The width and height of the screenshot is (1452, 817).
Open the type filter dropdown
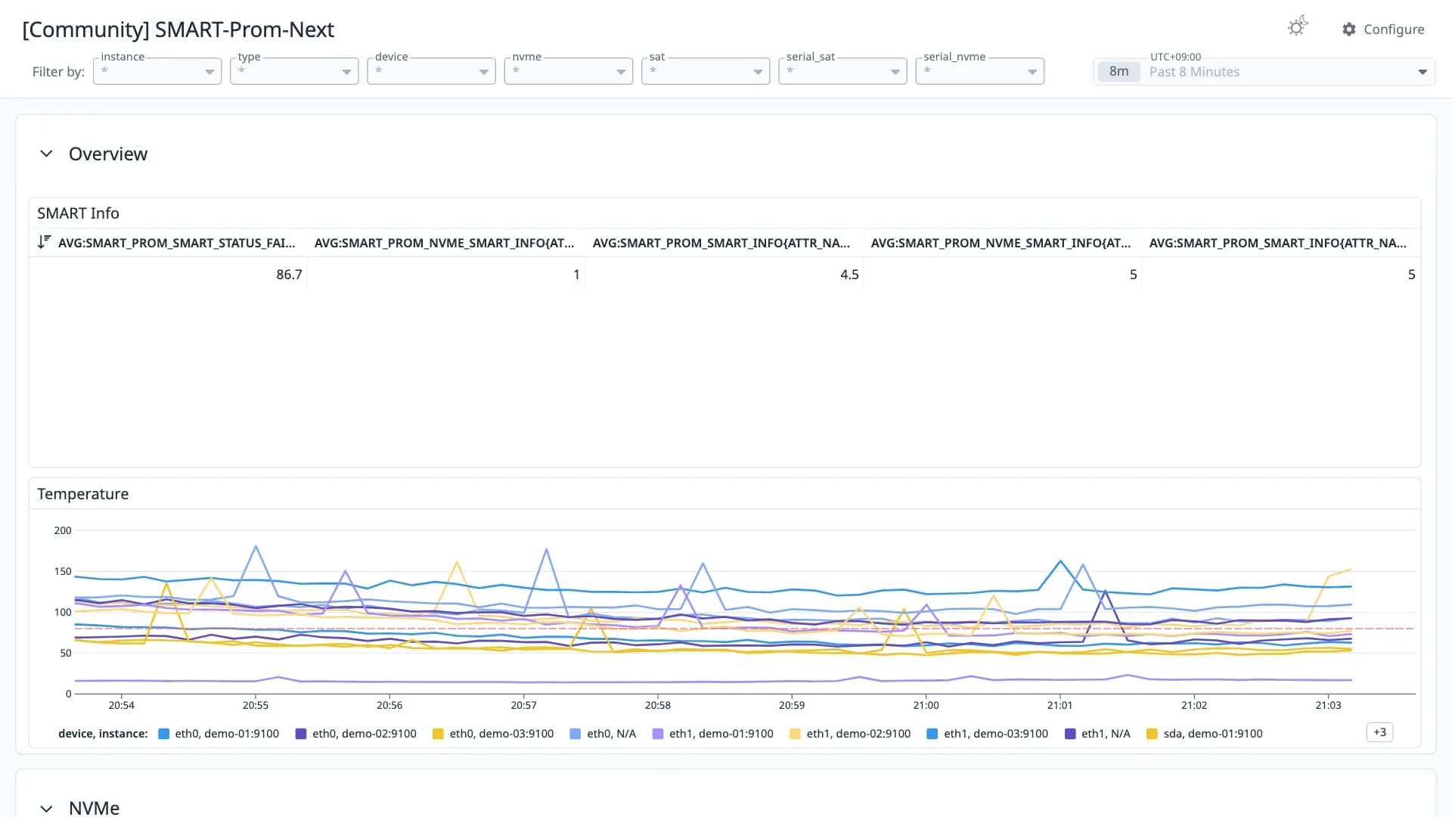pos(294,71)
